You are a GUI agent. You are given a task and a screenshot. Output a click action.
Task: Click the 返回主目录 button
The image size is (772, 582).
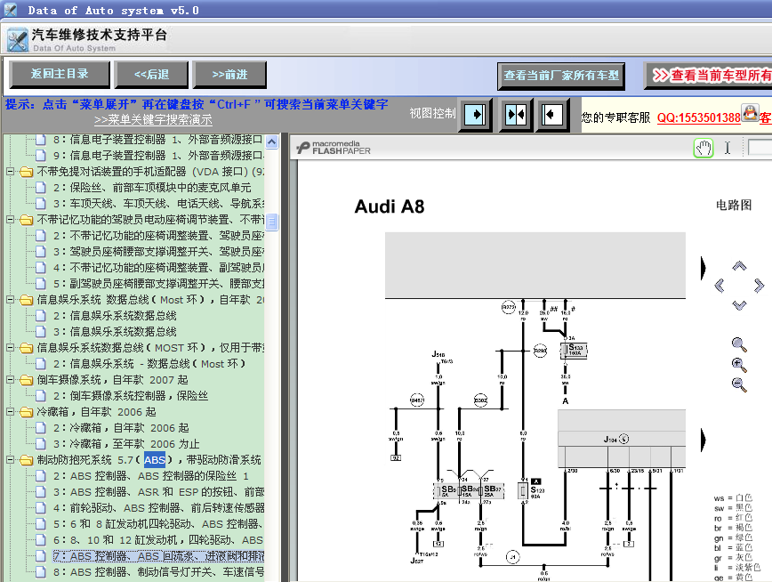pos(60,75)
